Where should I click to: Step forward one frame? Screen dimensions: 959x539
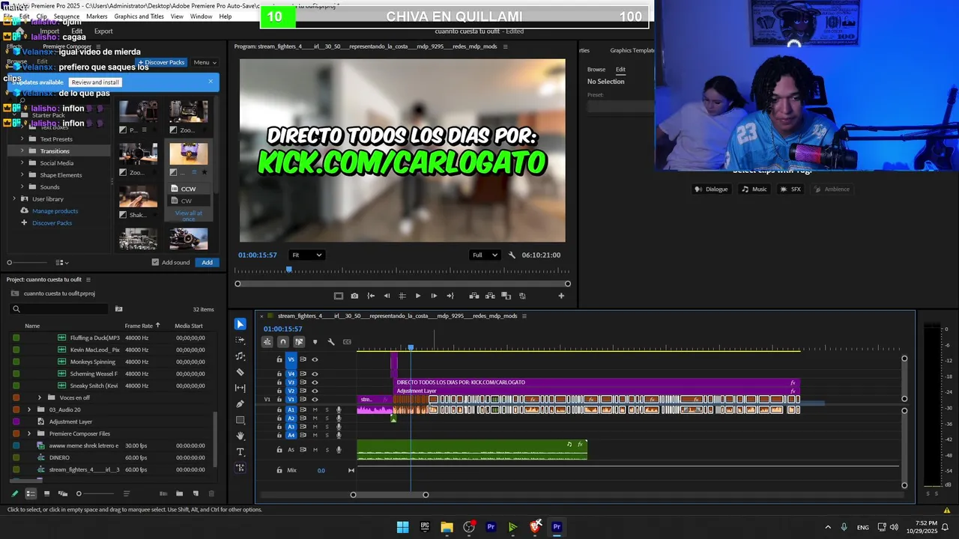[434, 296]
